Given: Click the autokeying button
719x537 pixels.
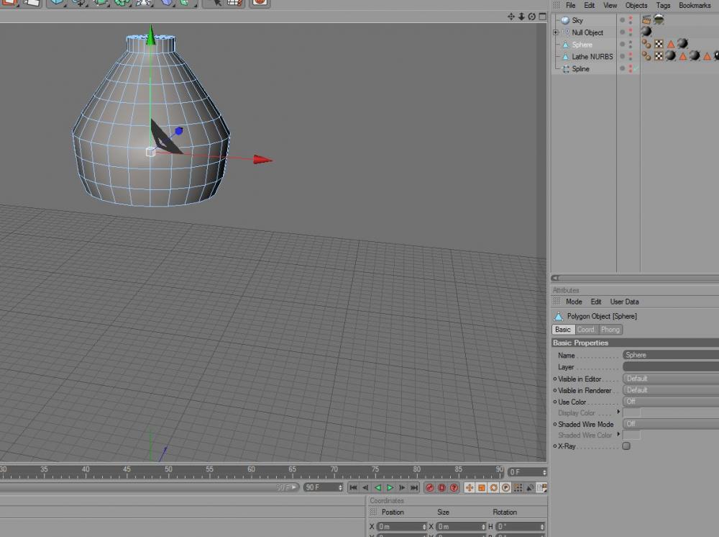Looking at the screenshot, I should tap(441, 487).
